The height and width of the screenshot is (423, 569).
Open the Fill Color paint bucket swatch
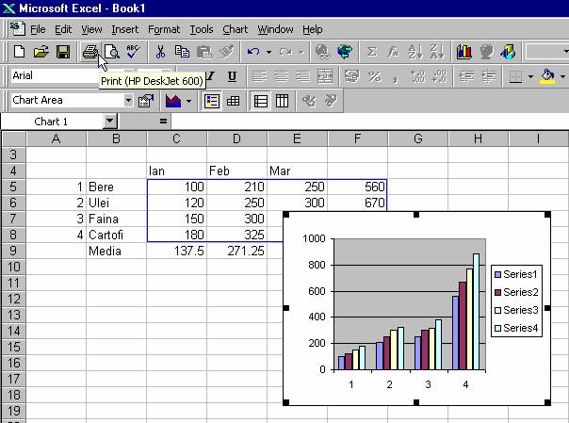[x=548, y=76]
